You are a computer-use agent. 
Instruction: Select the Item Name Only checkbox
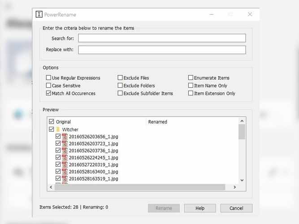tap(191, 86)
